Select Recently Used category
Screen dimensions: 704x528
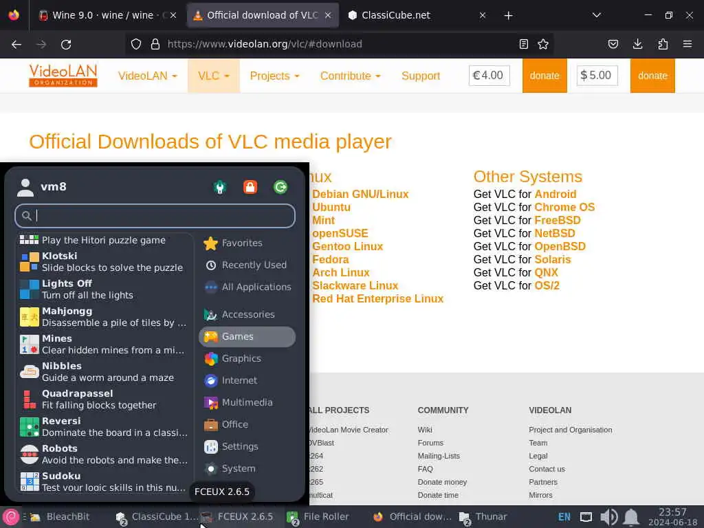pyautogui.click(x=247, y=265)
